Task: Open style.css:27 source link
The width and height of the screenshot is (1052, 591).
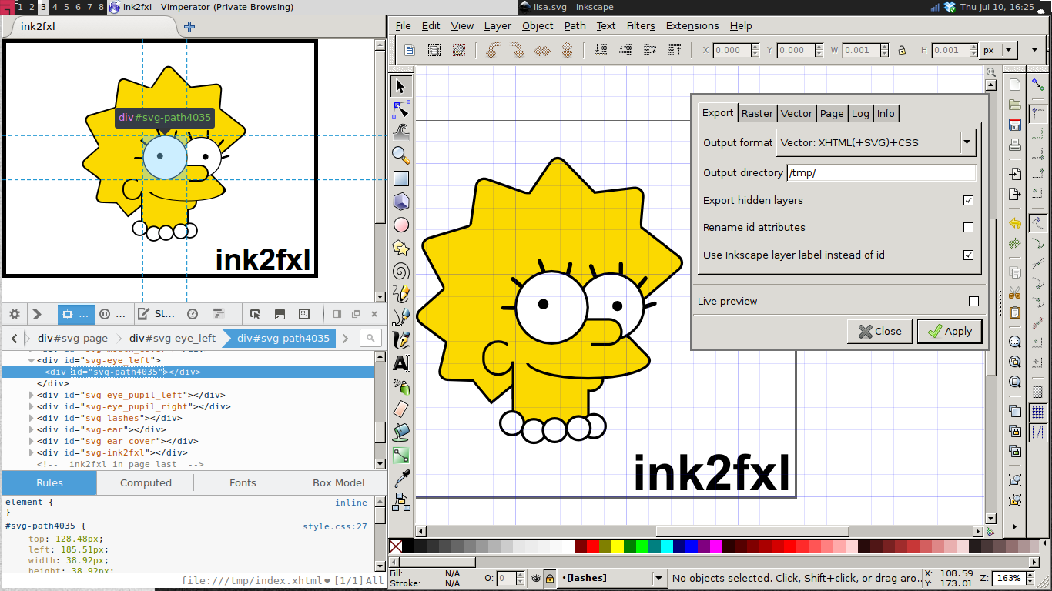Action: click(x=335, y=526)
